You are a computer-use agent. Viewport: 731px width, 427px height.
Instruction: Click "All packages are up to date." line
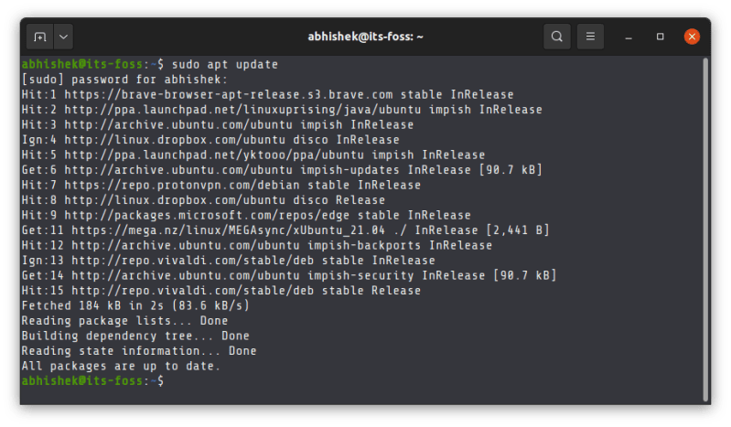click(121, 366)
